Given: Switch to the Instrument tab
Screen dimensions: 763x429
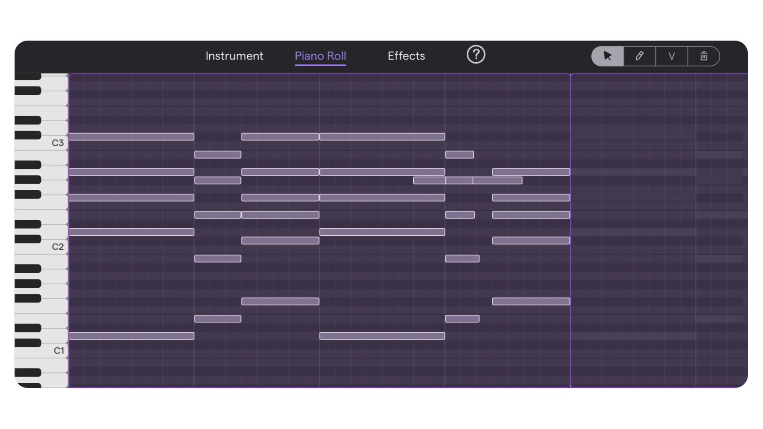Looking at the screenshot, I should click(234, 56).
